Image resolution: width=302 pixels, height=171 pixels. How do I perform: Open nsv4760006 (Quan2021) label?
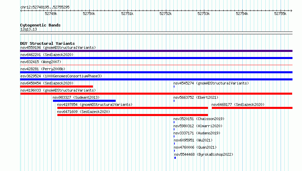[x=195, y=147]
